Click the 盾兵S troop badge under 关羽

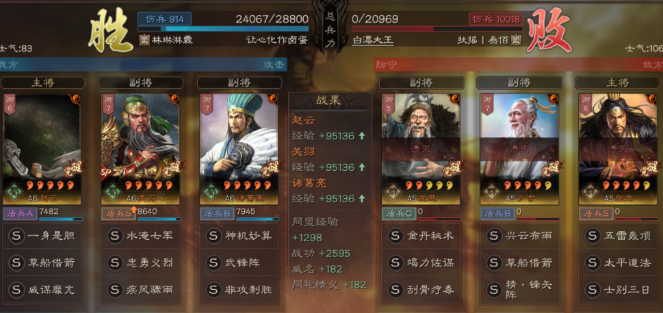click(x=118, y=213)
